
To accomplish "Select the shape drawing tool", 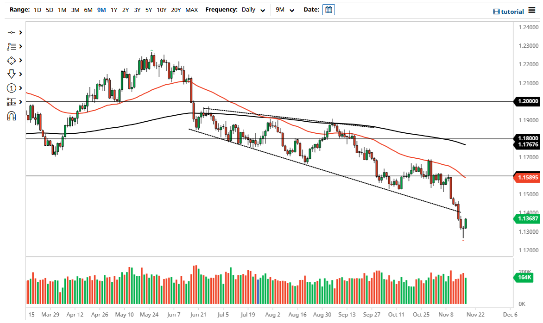I will 11,60.
